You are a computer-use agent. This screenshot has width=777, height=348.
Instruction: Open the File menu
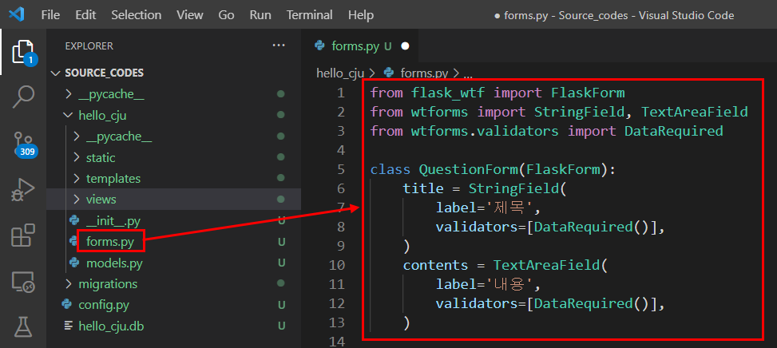(x=50, y=15)
